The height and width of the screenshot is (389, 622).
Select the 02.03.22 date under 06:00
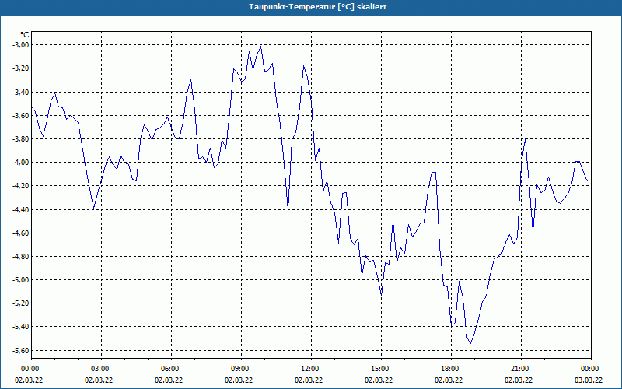(x=168, y=380)
